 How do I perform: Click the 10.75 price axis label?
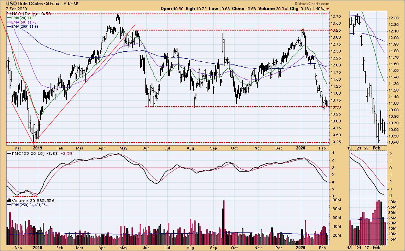click(336, 100)
